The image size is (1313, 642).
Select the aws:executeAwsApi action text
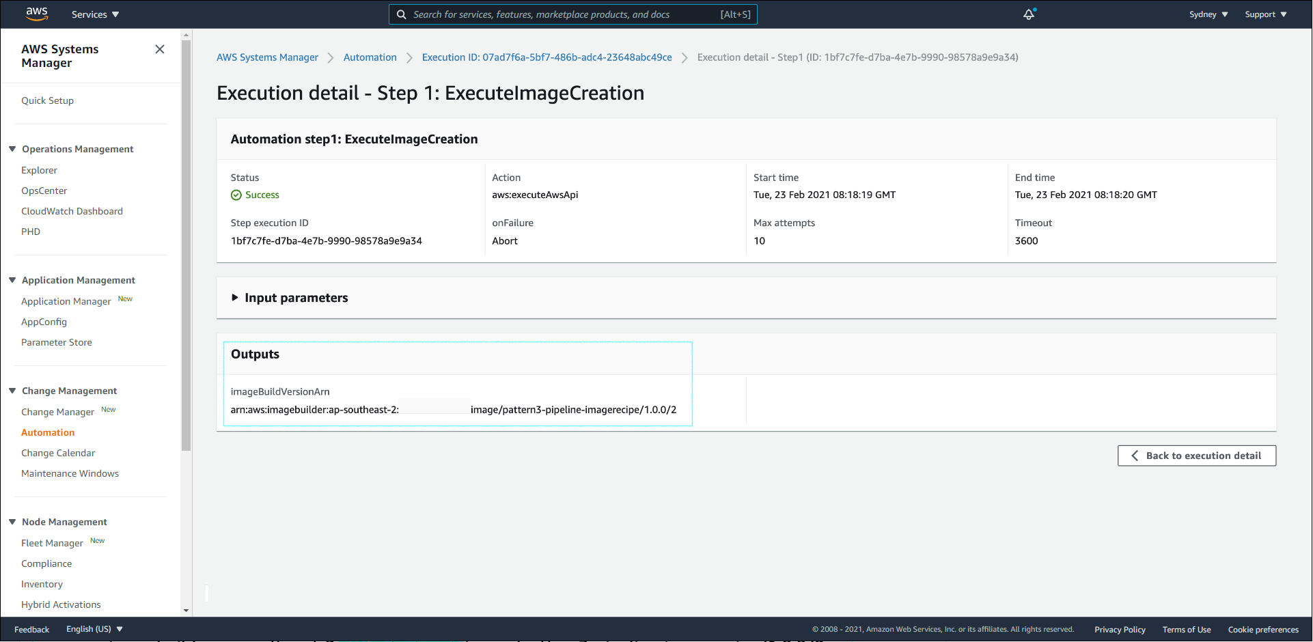(x=535, y=195)
